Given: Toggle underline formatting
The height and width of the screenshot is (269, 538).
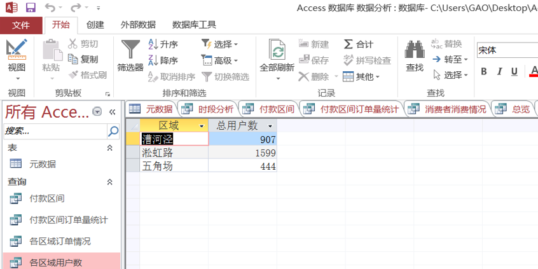Looking at the screenshot, I should coord(514,72).
